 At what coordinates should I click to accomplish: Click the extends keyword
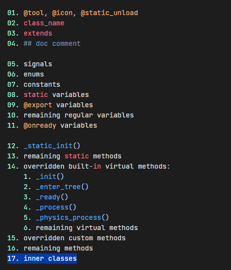(x=38, y=33)
